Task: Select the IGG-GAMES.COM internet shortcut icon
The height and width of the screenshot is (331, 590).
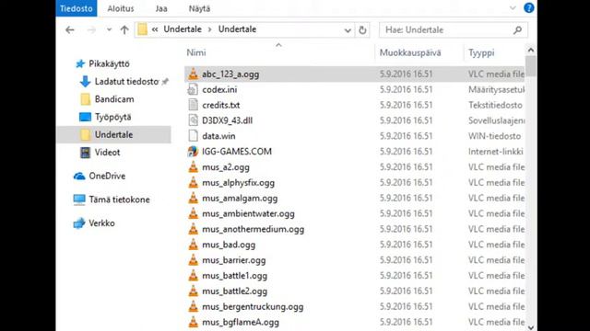Action: coord(193,151)
